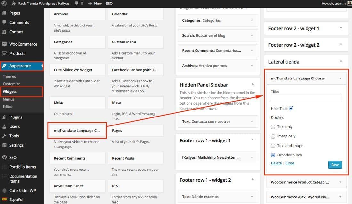Image resolution: width=352 pixels, height=204 pixels.
Task: Select the Revolution Slider available widget
Action: click(77, 186)
